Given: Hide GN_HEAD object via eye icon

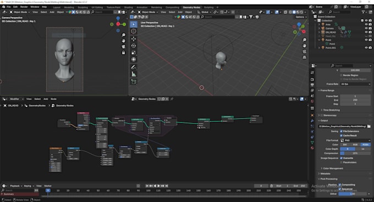Looking at the screenshot, I should pos(366,32).
